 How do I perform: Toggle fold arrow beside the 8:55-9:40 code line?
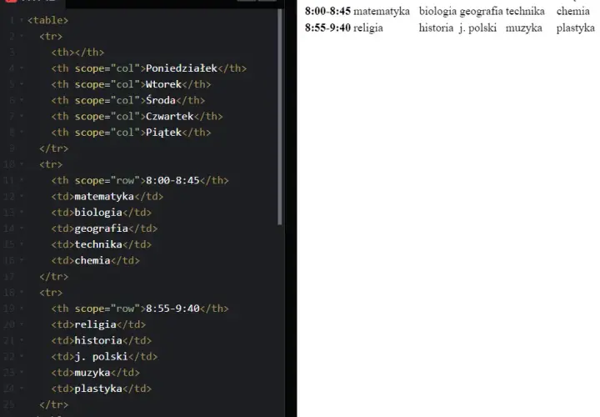point(22,309)
